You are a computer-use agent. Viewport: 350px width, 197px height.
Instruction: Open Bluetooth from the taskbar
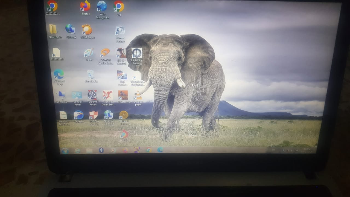101,150
